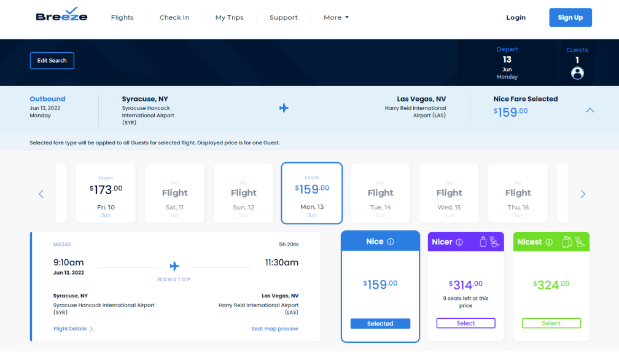Open the Flights menu item
619x352 pixels.
[122, 17]
